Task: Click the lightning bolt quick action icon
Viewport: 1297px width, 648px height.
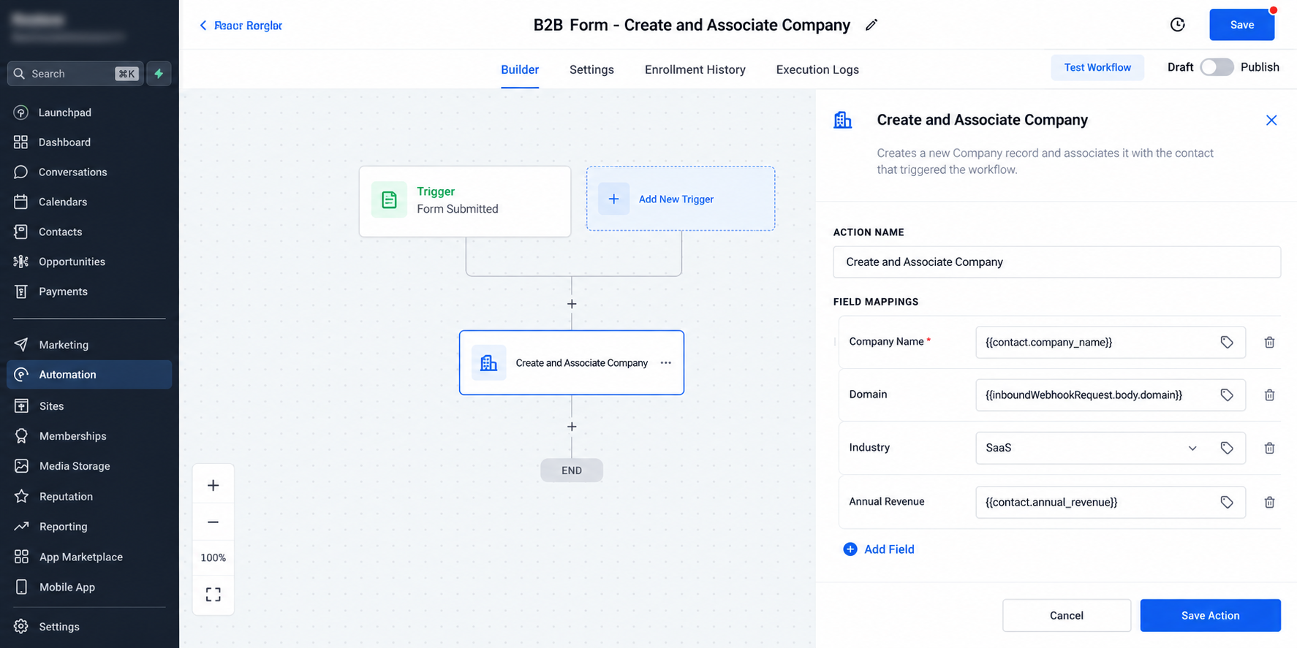Action: 159,74
